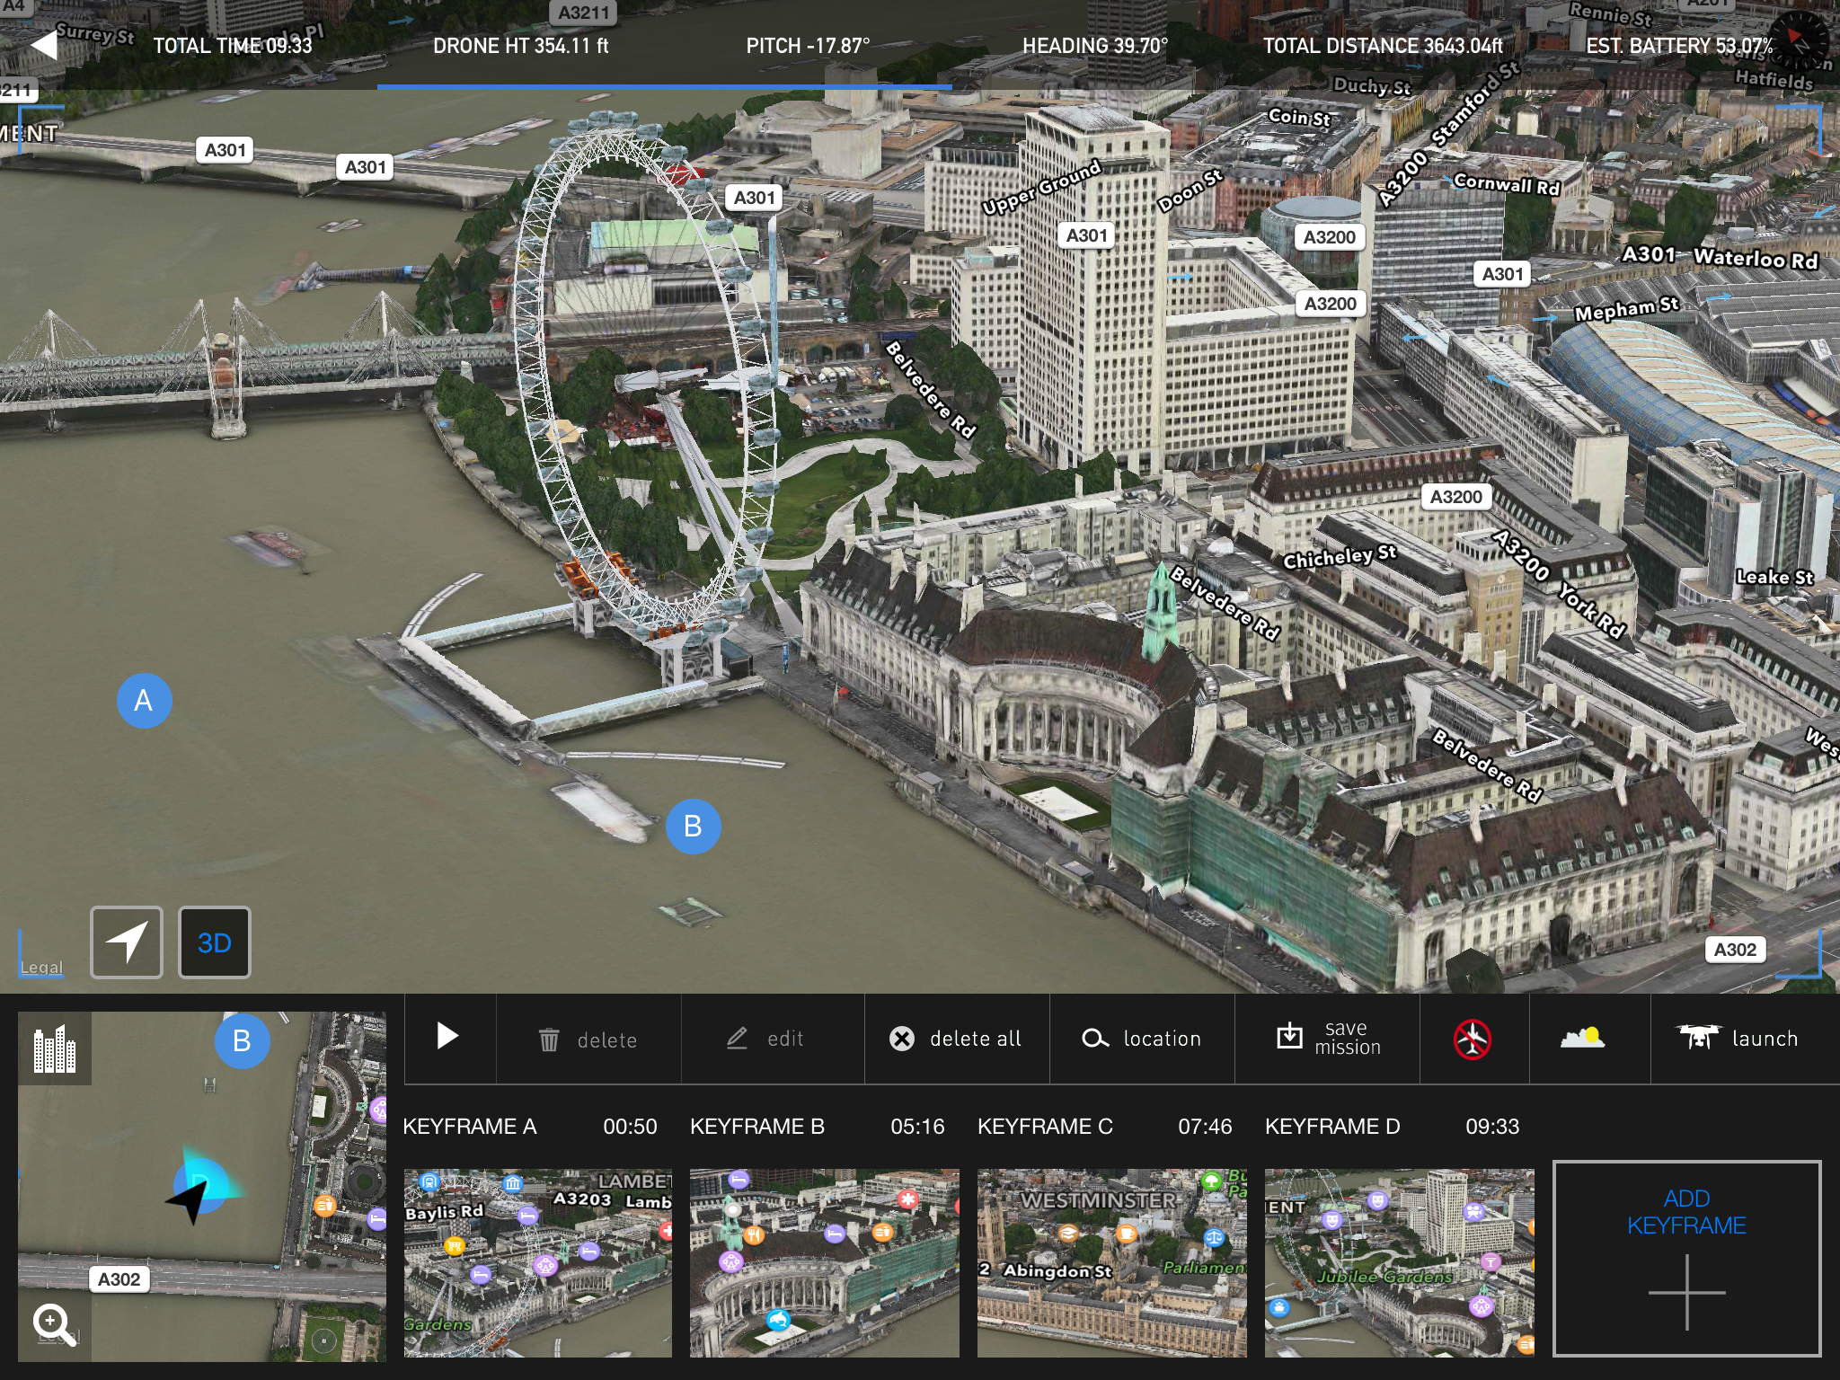The width and height of the screenshot is (1840, 1380).
Task: Play the mission preview
Action: click(x=447, y=1037)
